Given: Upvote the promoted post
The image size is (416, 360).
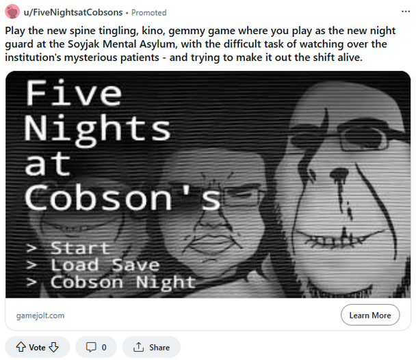Looking at the screenshot, I should point(21,347).
